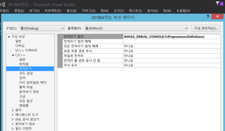Image resolution: width=225 pixels, height=131 pixels.
Task: Select 전처리 줄 번호 표시 안 함 name
Action: [x=82, y=61]
